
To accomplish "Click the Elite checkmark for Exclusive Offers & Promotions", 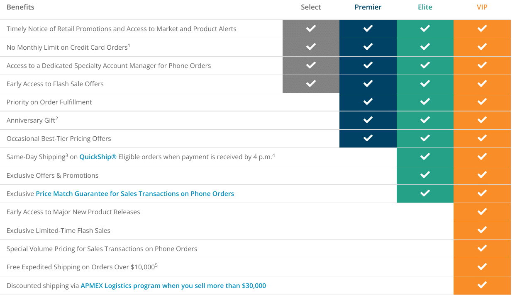I will click(425, 175).
